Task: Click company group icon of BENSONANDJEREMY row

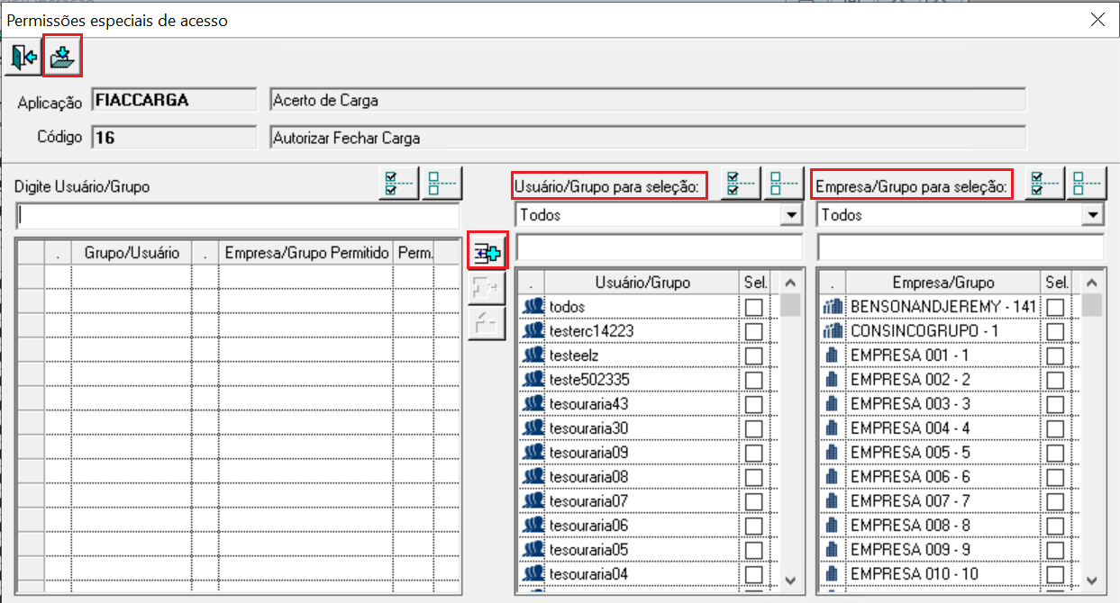Action: pos(833,307)
